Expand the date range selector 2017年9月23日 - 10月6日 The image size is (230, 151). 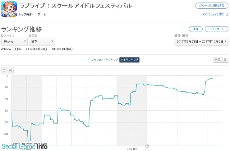tap(201, 42)
